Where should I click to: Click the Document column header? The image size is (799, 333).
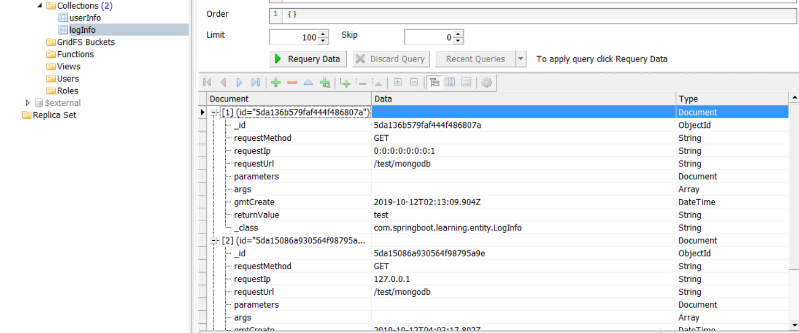click(289, 99)
